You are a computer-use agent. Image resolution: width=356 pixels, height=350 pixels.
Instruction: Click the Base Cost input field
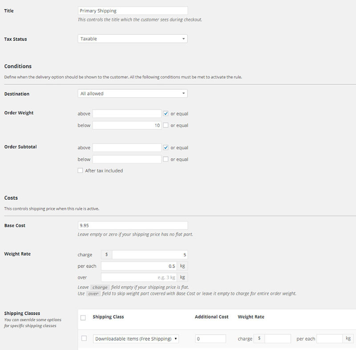(132, 226)
